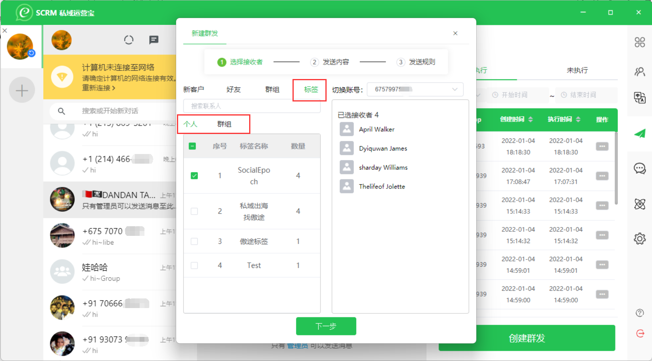Image resolution: width=652 pixels, height=361 pixels.
Task: Uncheck the SocialEpoch tag checkbox
Action: coord(194,176)
